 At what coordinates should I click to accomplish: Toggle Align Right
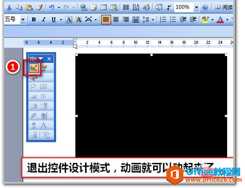pyautogui.click(x=126, y=20)
